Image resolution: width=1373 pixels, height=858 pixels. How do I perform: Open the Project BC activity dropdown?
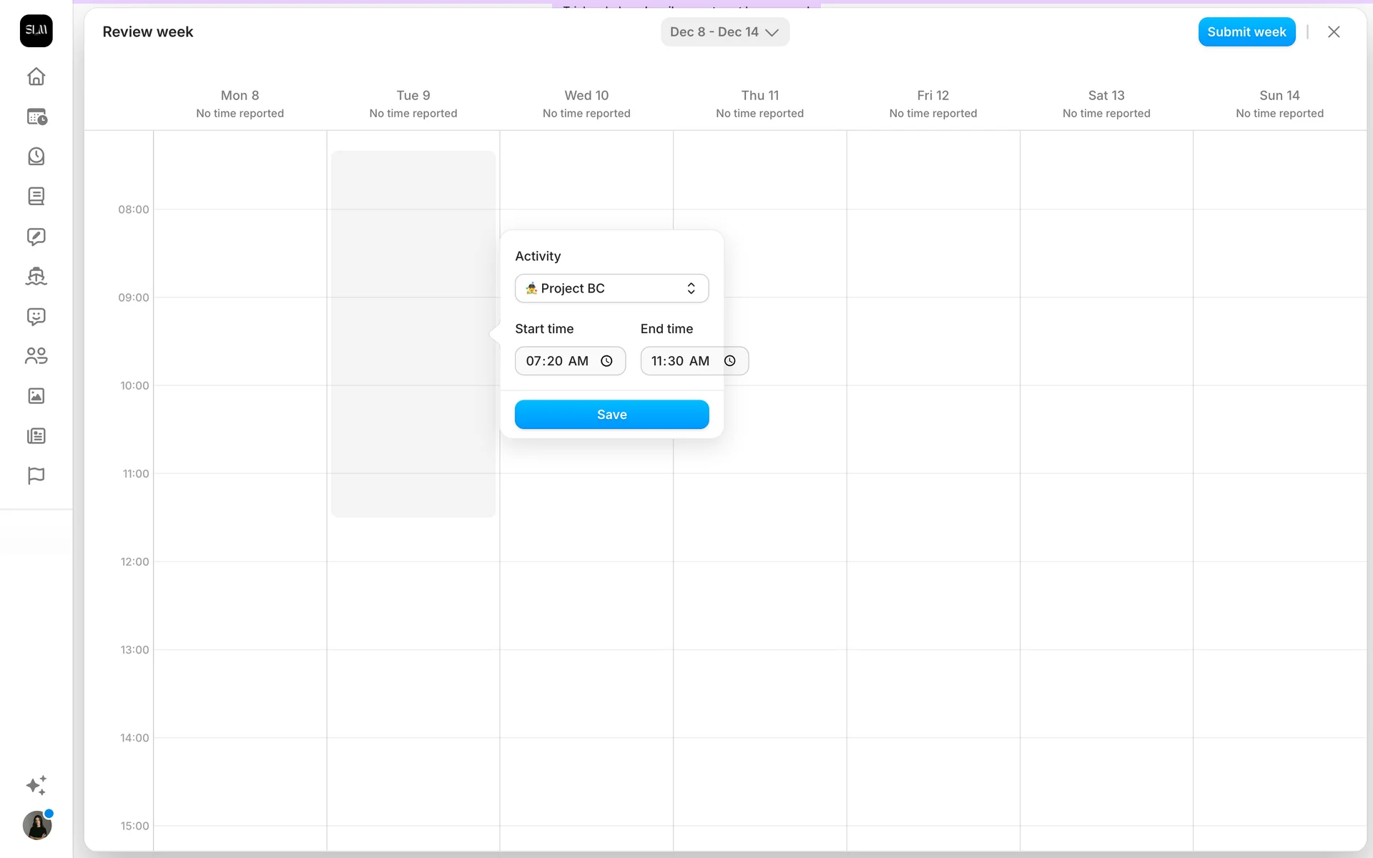point(611,288)
